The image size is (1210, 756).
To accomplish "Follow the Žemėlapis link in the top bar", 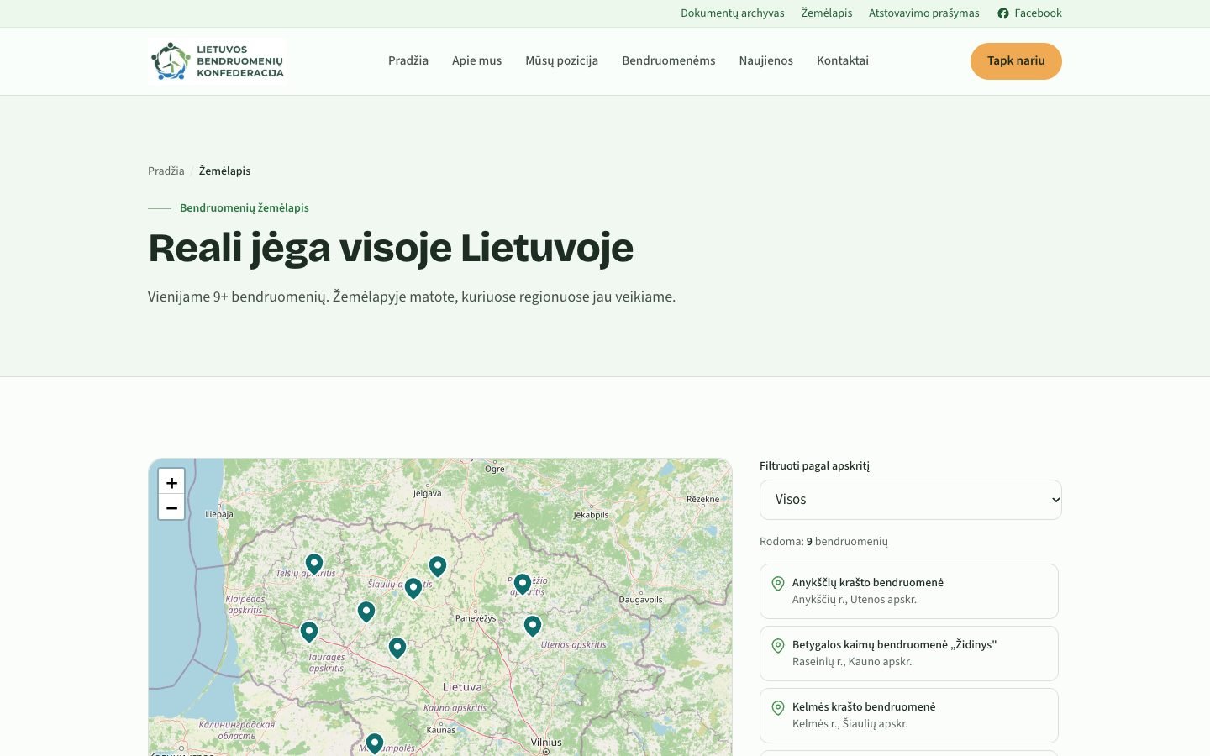I will pos(827,13).
